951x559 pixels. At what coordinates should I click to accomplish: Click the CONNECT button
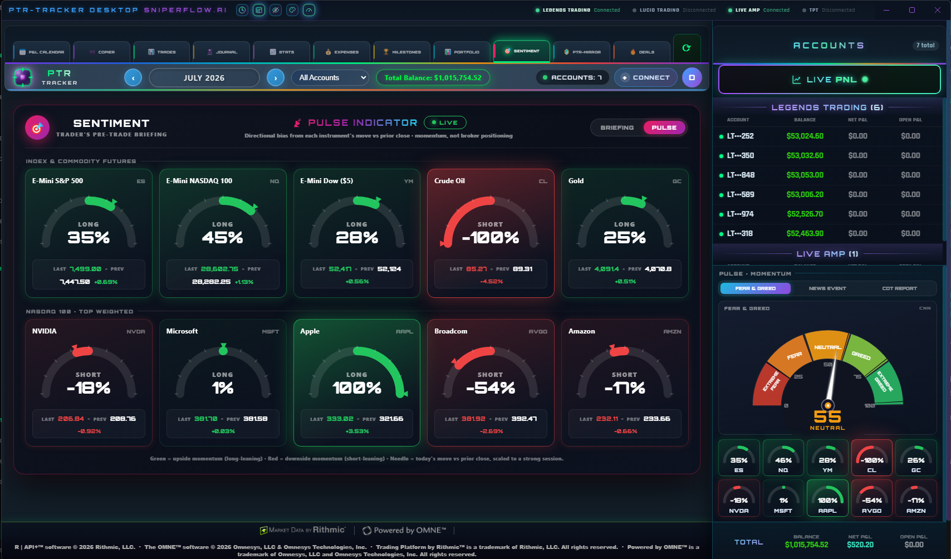point(646,78)
